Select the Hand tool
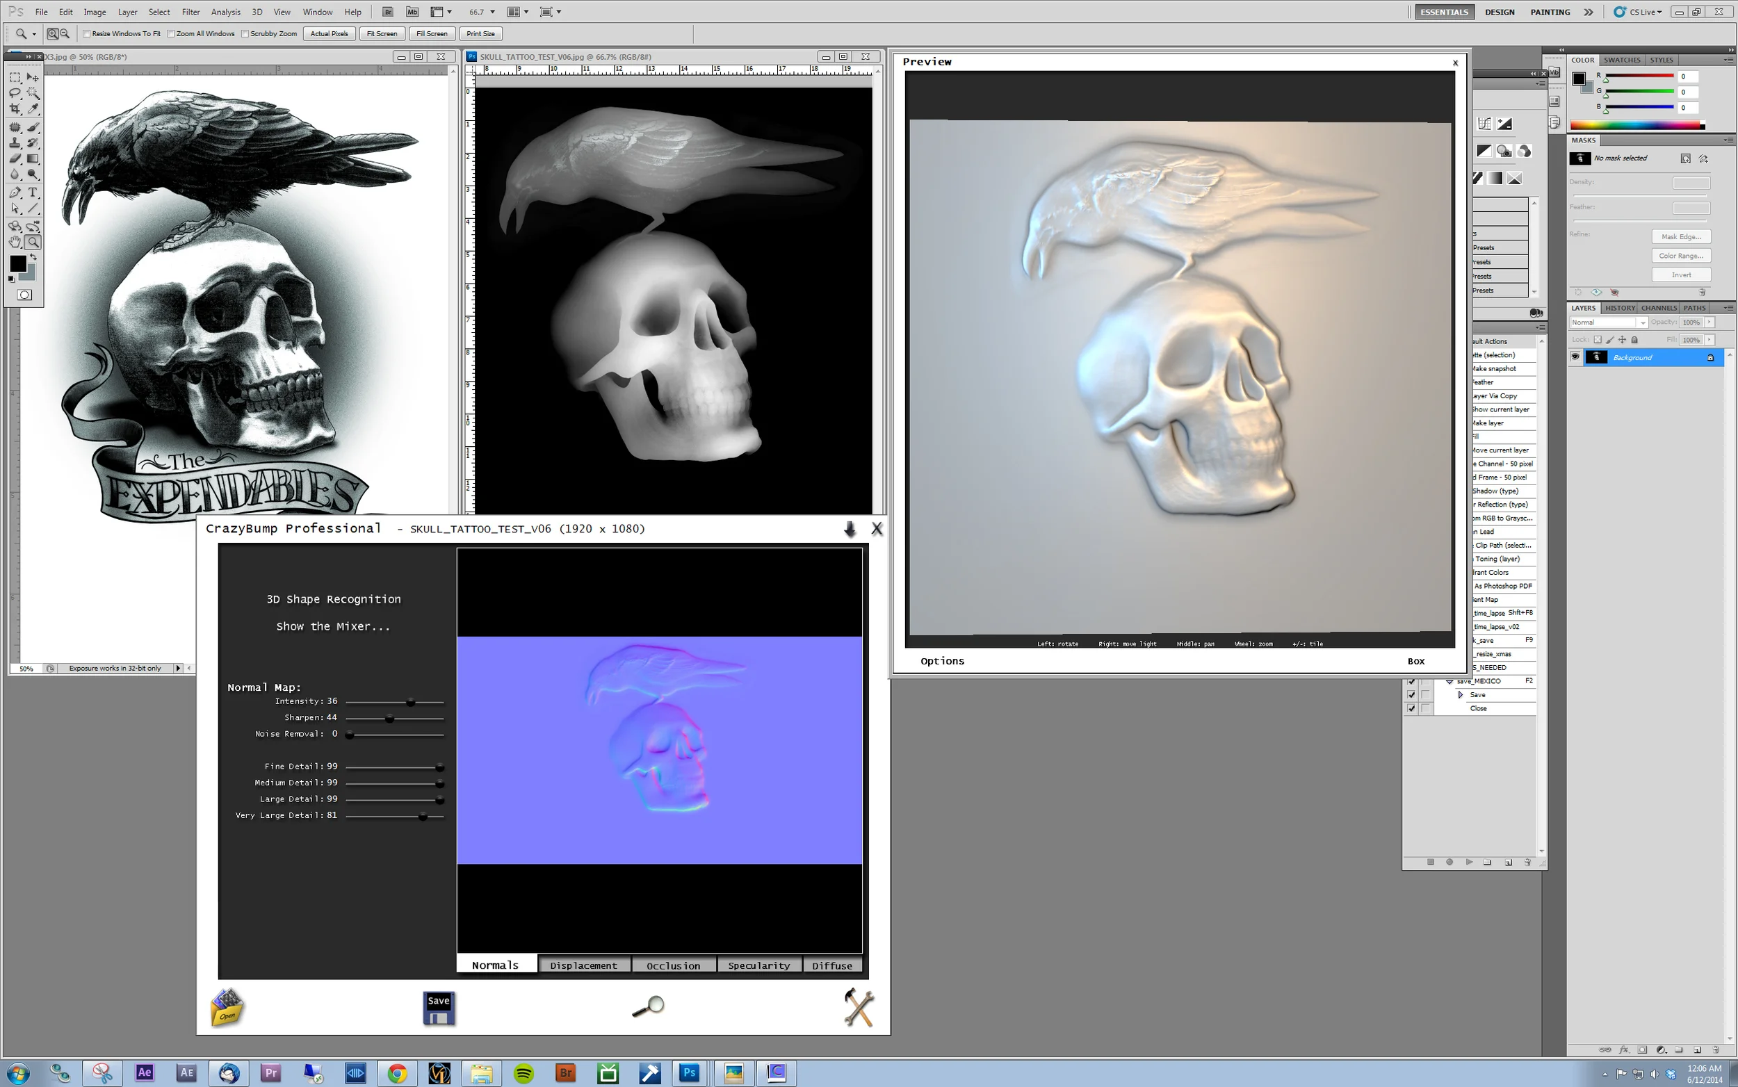Screen dimensions: 1738x1087 (x=15, y=243)
